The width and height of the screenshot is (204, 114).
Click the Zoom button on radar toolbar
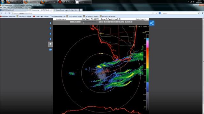[x=114, y=22]
